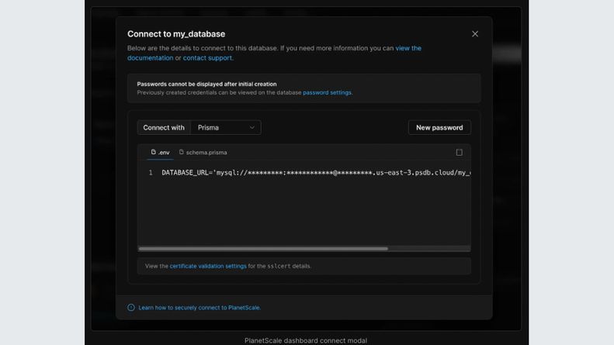The image size is (614, 345).
Task: Click the horizontal scrollbar under the code
Action: (263, 249)
